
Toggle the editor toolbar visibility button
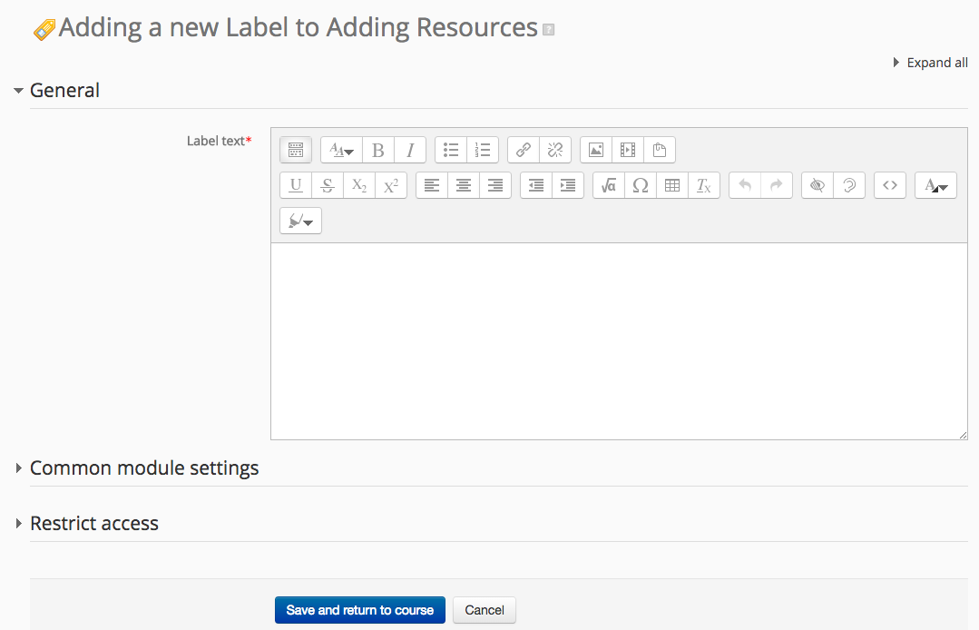(295, 150)
